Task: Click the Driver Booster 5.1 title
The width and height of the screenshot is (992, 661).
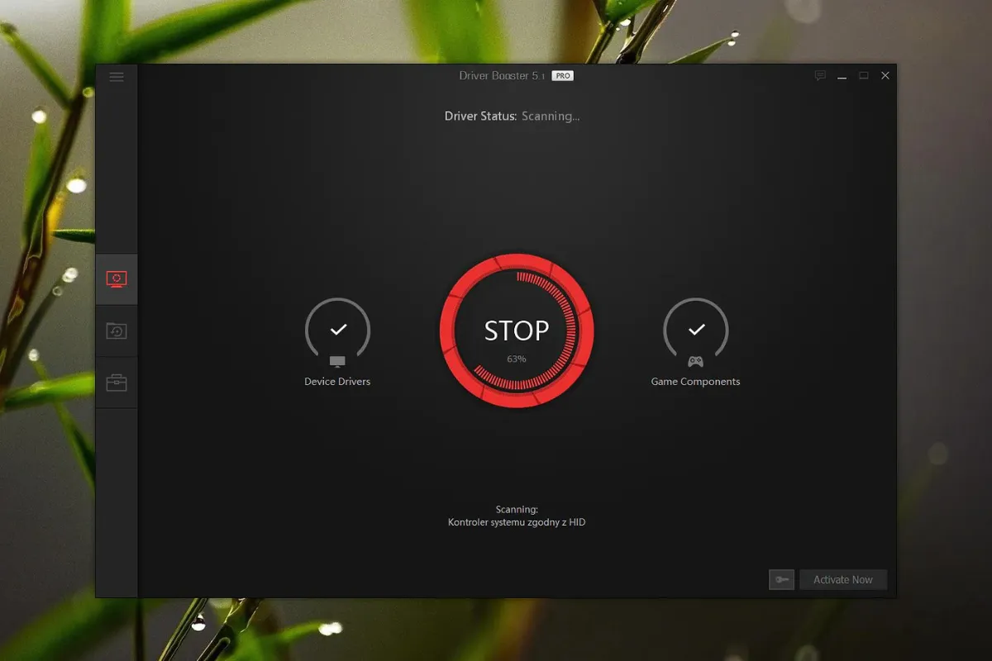Action: pyautogui.click(x=503, y=75)
